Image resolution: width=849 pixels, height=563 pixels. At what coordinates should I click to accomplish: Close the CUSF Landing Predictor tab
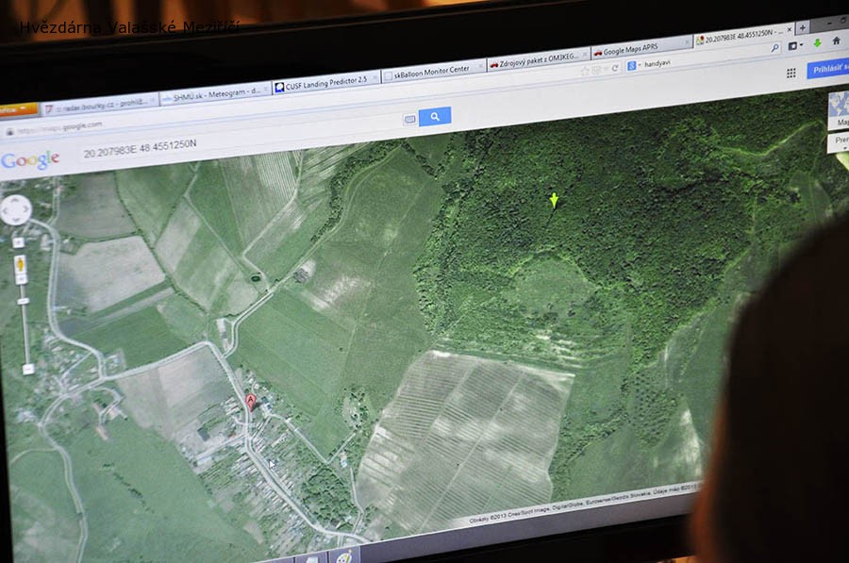point(375,79)
